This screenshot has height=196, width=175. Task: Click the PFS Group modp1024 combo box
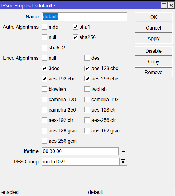coord(80,162)
